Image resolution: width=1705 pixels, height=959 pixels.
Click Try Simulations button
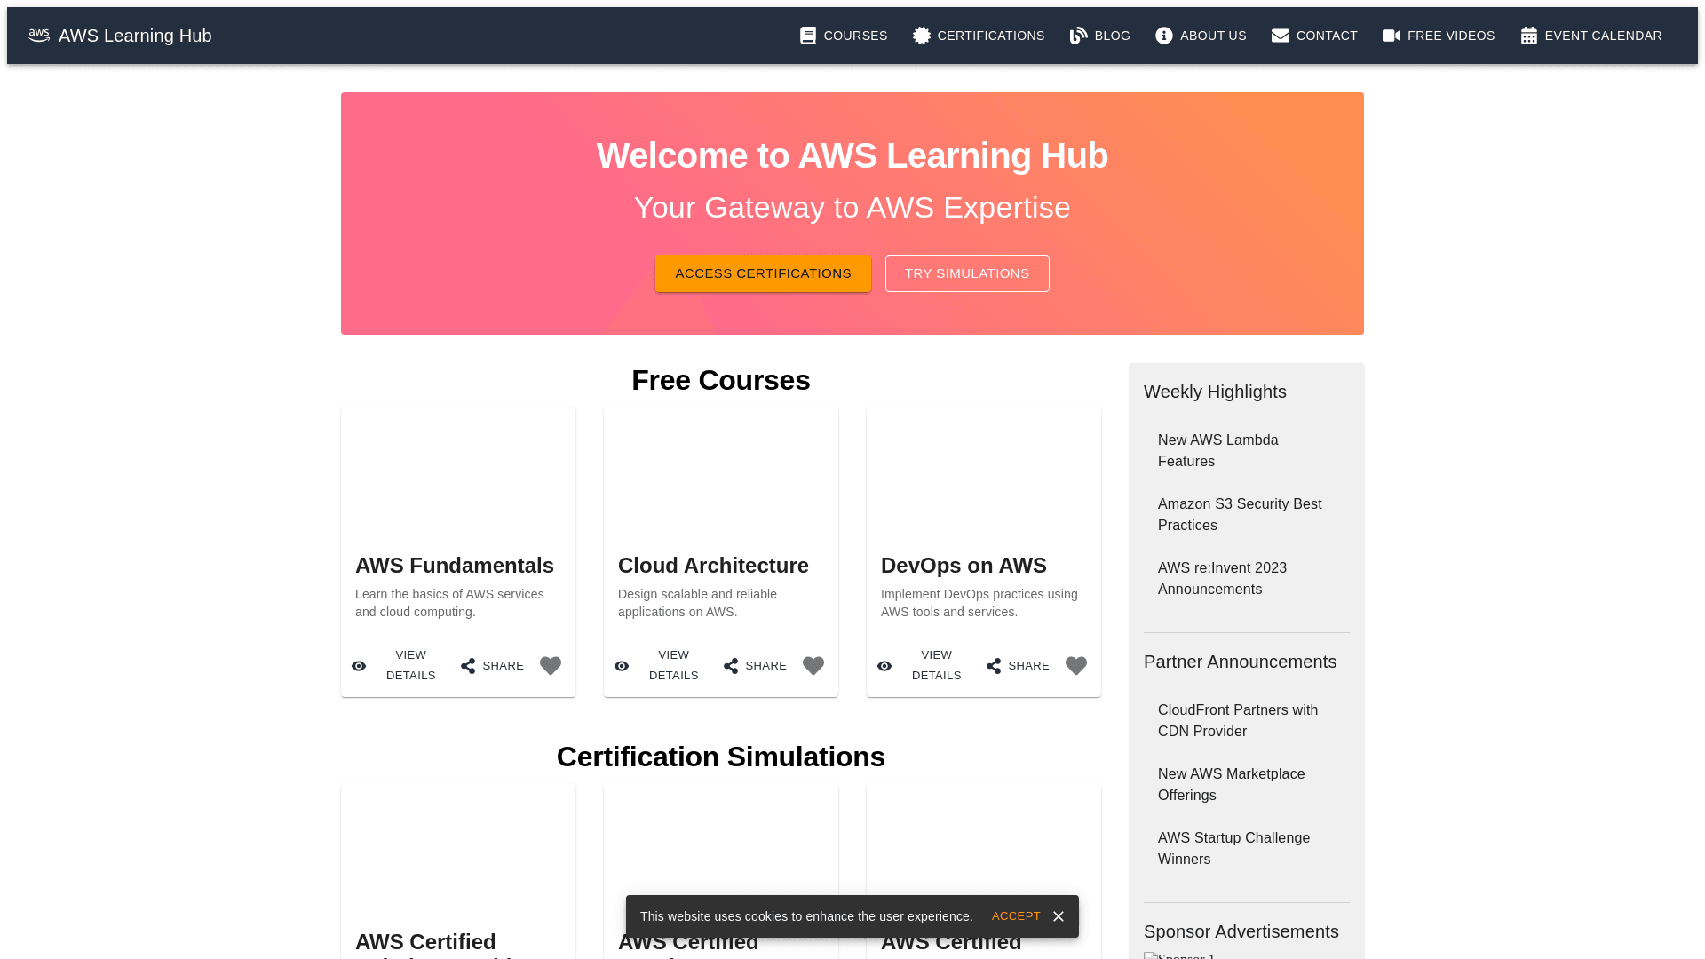[967, 273]
